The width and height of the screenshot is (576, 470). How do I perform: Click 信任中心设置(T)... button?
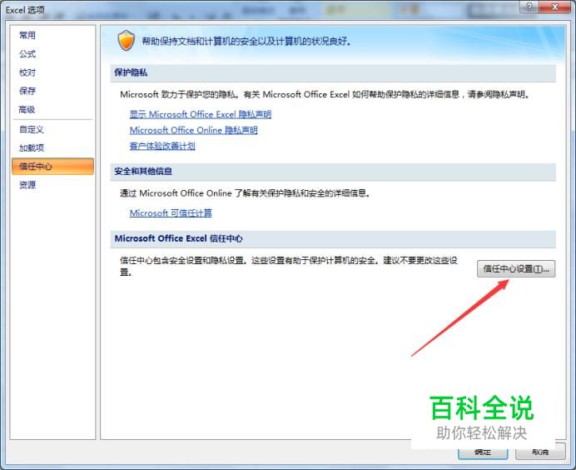[516, 269]
